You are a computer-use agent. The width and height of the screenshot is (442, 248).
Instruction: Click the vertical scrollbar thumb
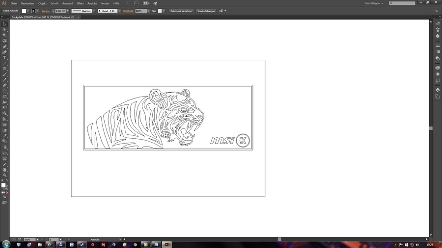click(431, 128)
